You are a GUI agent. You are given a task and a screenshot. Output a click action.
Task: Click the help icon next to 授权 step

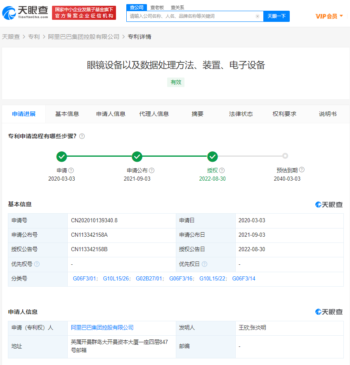[x=222, y=170]
